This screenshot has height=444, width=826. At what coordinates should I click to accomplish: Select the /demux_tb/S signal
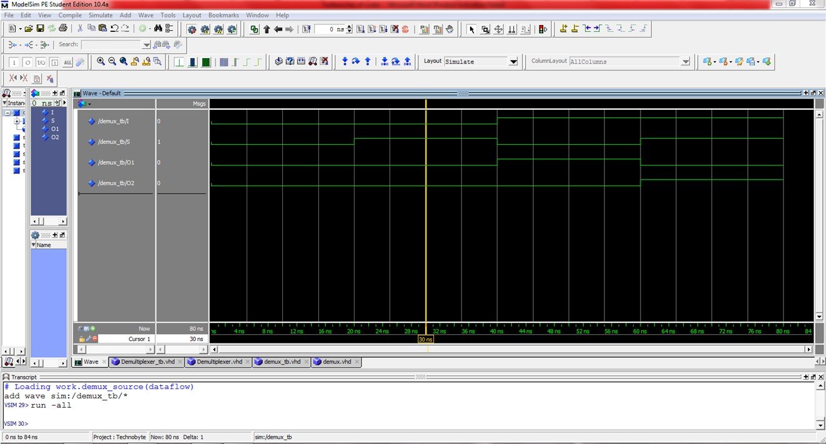[115, 142]
